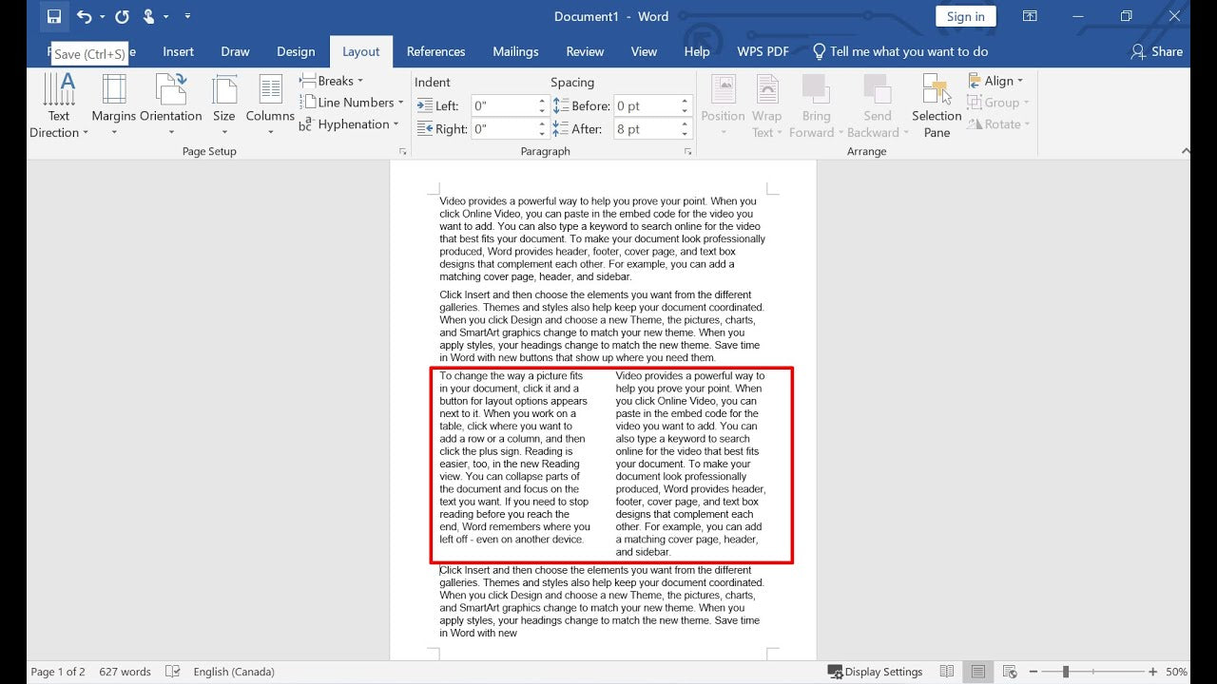1217x684 pixels.
Task: Click the Sign in button
Action: (965, 16)
